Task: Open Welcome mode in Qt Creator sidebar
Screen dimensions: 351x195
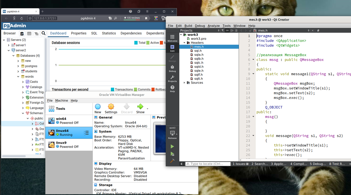Action: [172, 38]
